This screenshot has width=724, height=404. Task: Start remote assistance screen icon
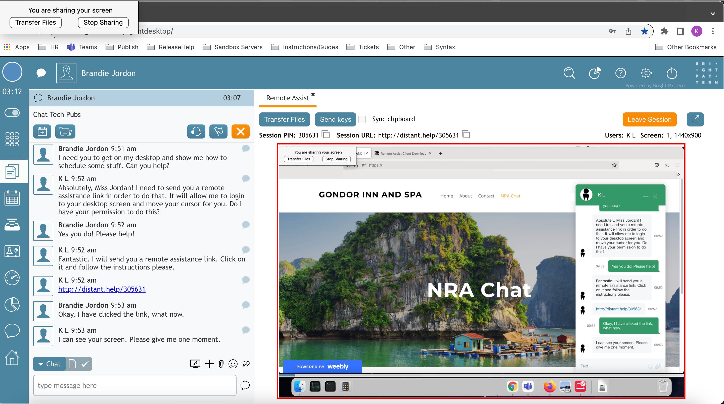[x=195, y=364]
